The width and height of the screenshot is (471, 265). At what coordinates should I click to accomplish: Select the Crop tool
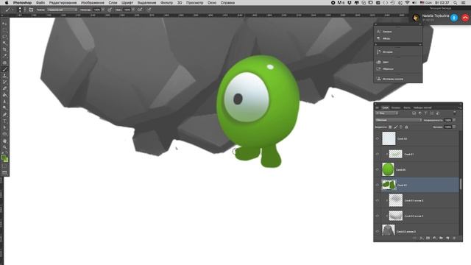(4, 49)
